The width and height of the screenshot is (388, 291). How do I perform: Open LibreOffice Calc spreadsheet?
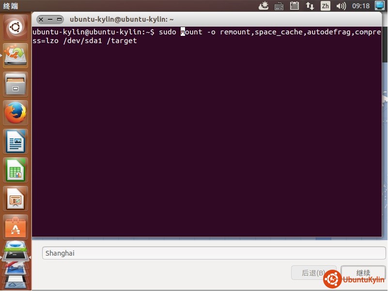click(16, 170)
